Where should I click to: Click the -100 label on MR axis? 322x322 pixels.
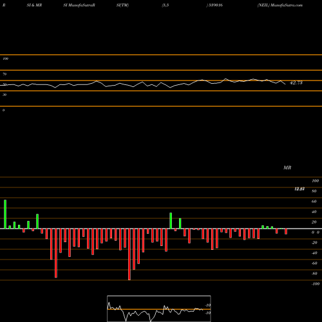pyautogui.click(x=316, y=284)
